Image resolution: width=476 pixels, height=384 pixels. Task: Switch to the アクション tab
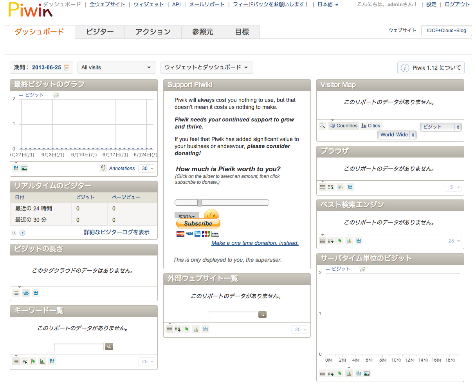click(x=153, y=32)
